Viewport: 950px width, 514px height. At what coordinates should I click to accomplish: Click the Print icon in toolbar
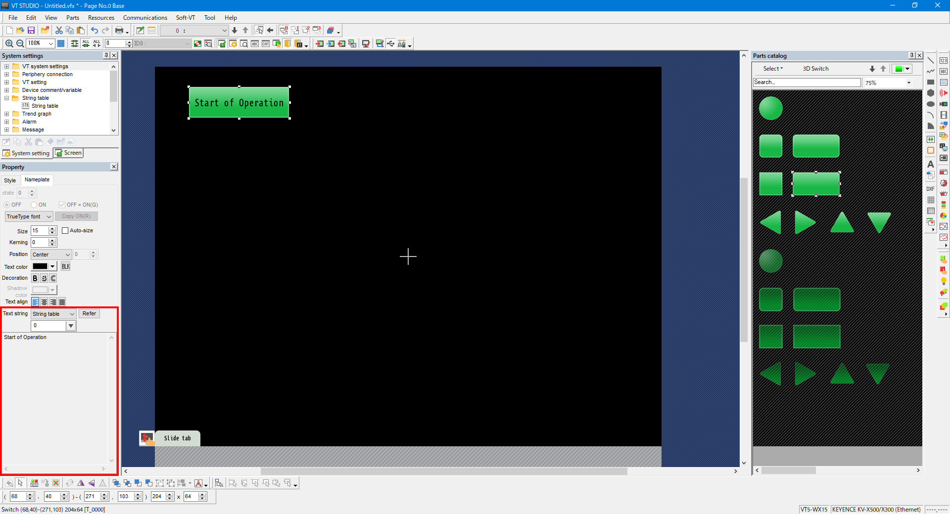[x=119, y=31]
